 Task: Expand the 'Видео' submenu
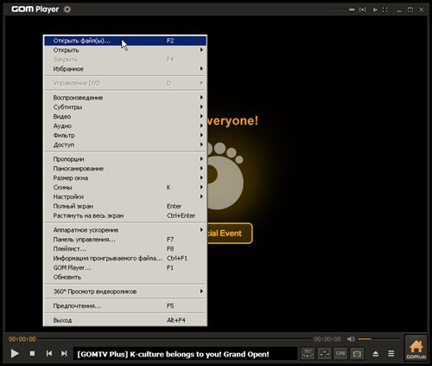tap(125, 116)
